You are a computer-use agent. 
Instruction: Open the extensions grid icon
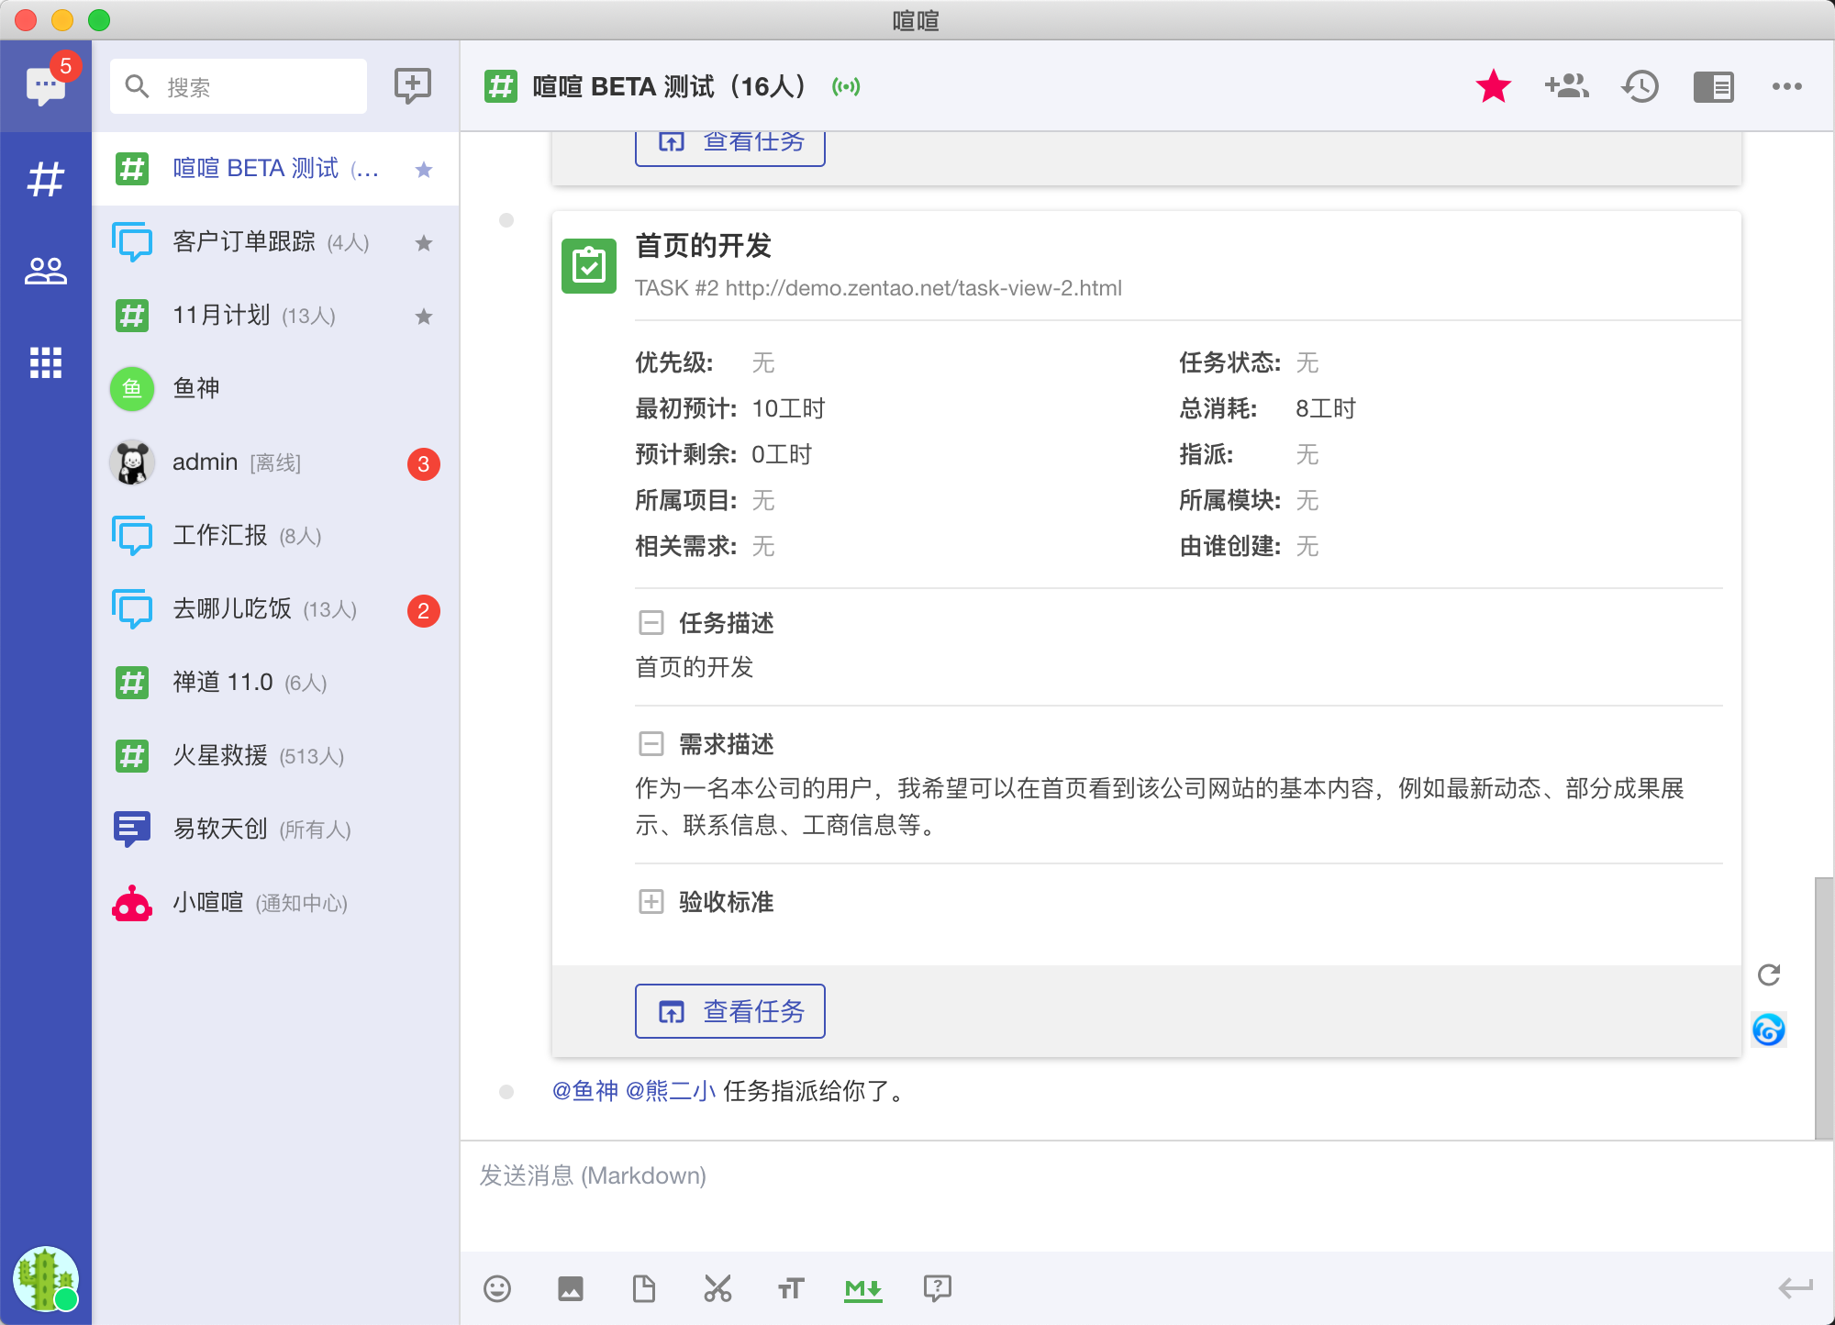pos(45,362)
